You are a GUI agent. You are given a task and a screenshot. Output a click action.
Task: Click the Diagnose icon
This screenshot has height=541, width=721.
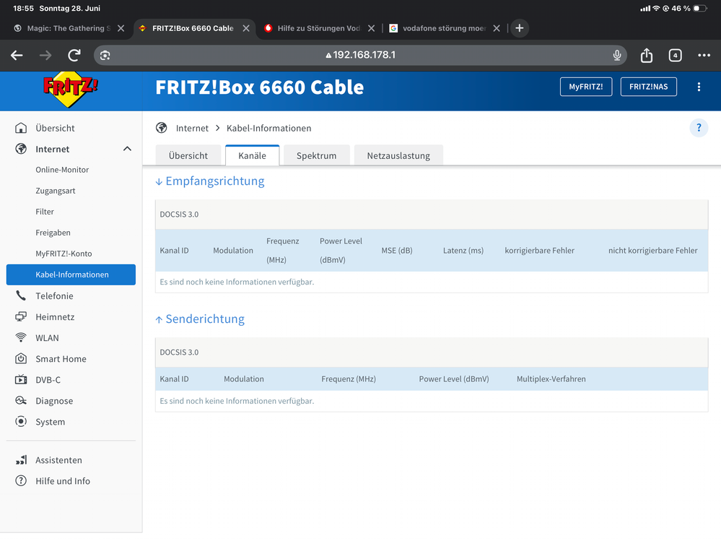(21, 401)
